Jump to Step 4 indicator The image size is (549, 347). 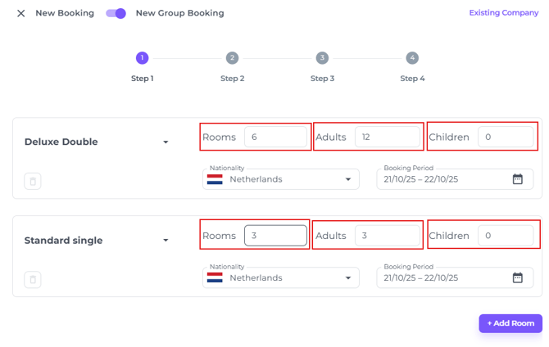[412, 58]
